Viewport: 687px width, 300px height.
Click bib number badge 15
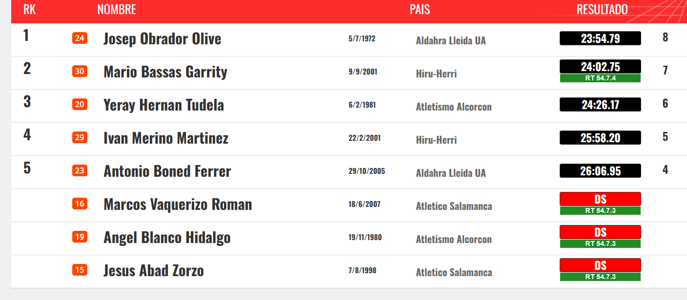[x=80, y=270]
